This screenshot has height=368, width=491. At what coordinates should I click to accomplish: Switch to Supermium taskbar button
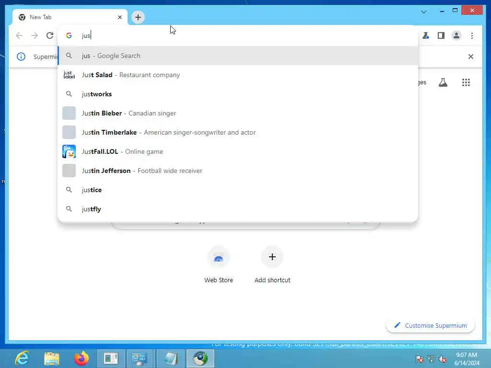click(200, 358)
